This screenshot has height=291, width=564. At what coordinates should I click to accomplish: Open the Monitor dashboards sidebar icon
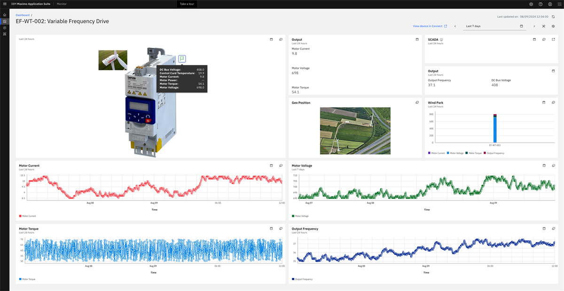5,22
